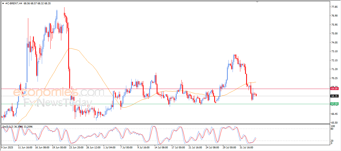Click the 66.45 price axis label
341x151 pixels.
tap(334, 114)
